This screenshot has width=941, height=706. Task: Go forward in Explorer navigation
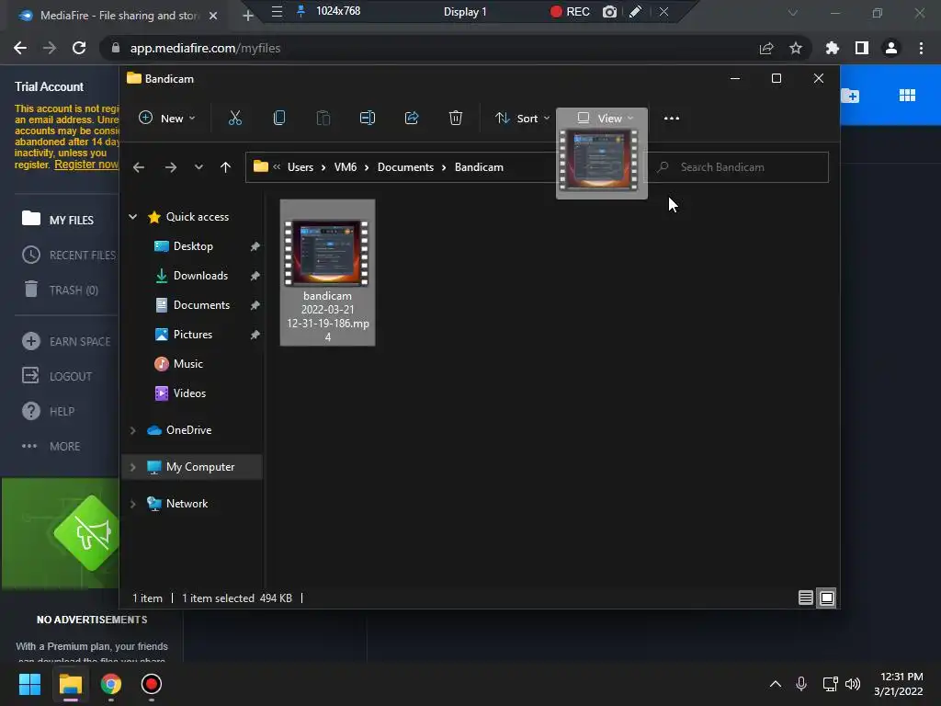170,167
